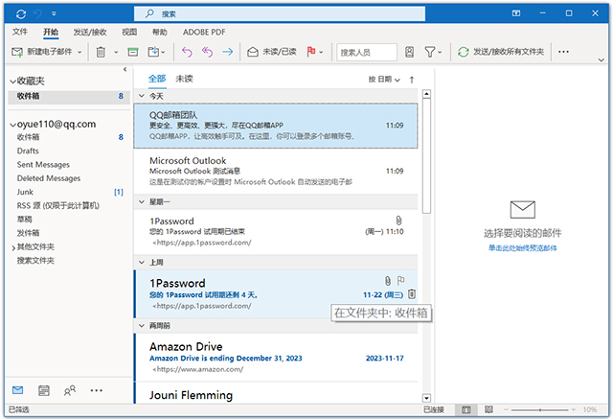Open the 文件 menu

tap(19, 32)
